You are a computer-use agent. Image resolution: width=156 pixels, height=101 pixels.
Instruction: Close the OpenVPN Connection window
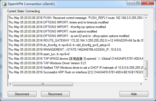click(148, 3)
